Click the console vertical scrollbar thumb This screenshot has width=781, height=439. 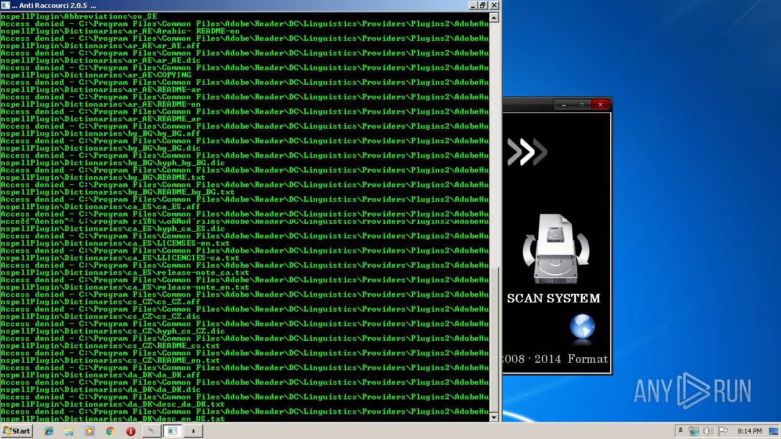coord(494,338)
